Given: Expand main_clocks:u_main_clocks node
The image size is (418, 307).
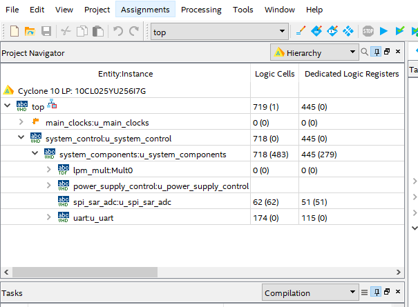Looking at the screenshot, I should 21,121.
